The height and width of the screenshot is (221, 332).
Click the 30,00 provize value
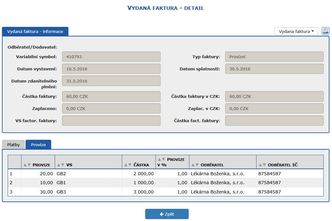point(46,192)
